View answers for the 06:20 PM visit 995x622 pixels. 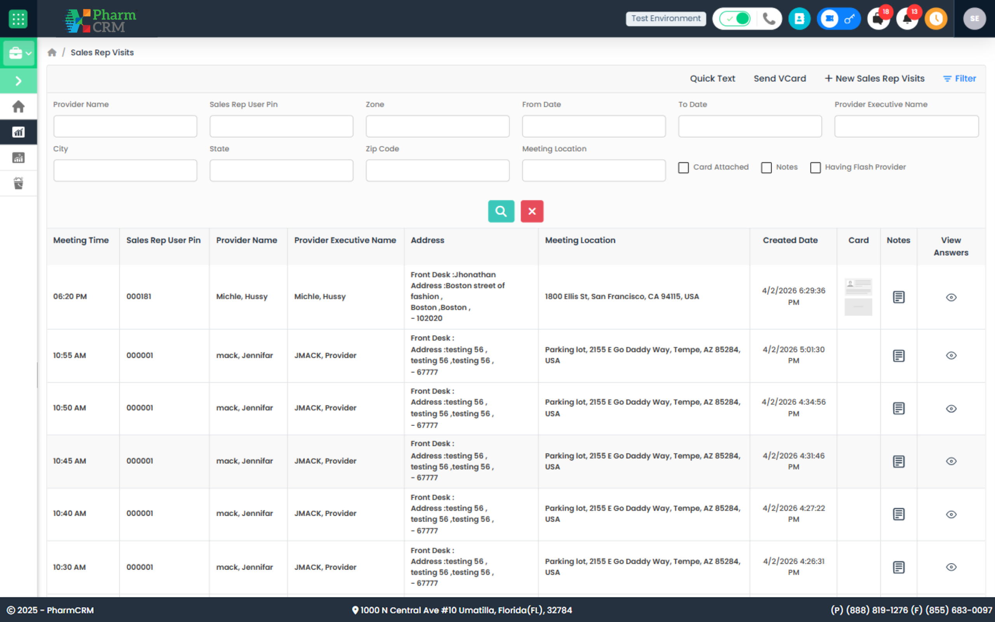(951, 297)
